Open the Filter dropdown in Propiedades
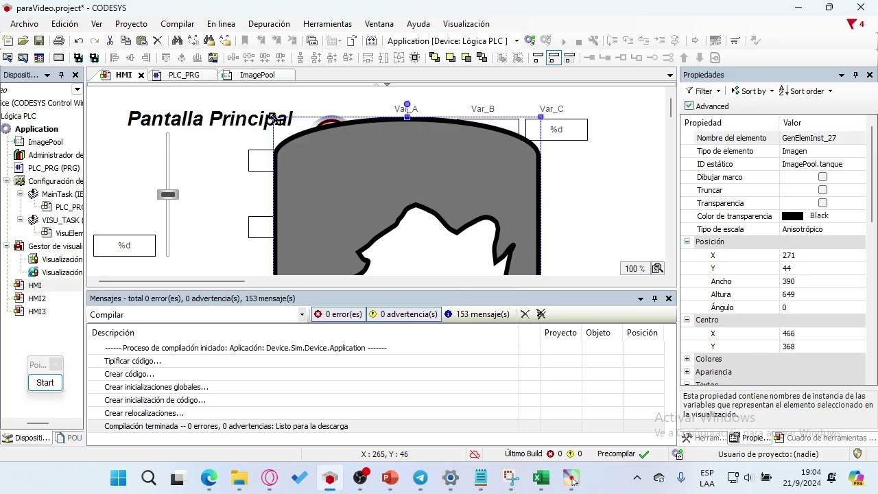The height and width of the screenshot is (494, 878). click(704, 91)
